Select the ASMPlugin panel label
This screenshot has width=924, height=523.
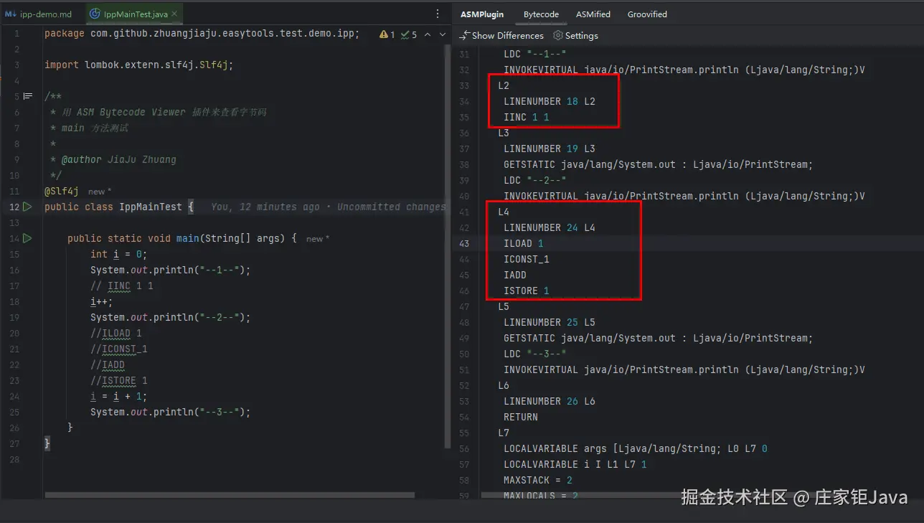[x=481, y=14]
